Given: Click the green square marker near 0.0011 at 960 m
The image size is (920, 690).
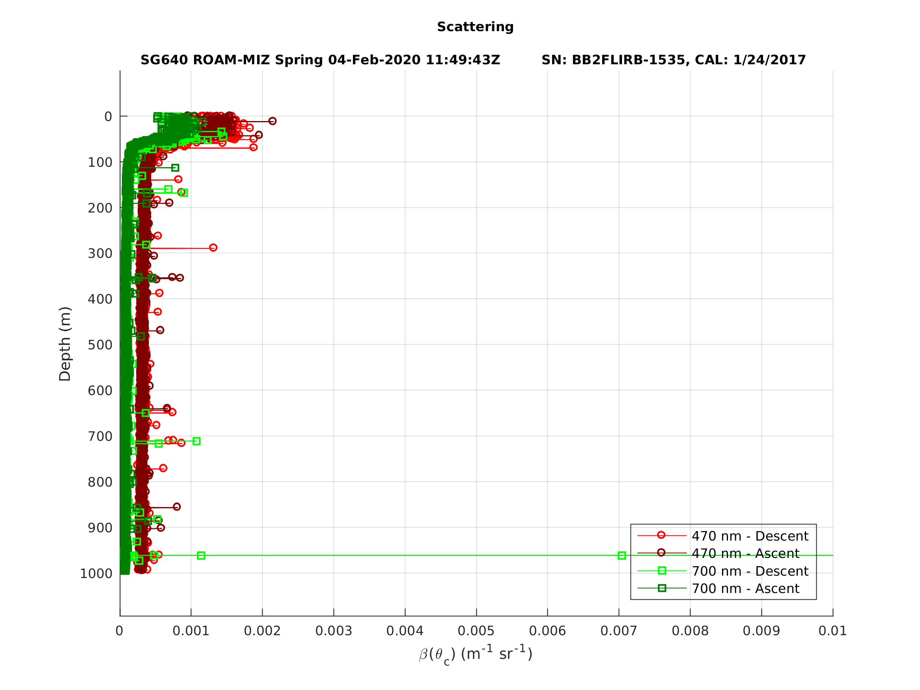Looking at the screenshot, I should click(201, 556).
